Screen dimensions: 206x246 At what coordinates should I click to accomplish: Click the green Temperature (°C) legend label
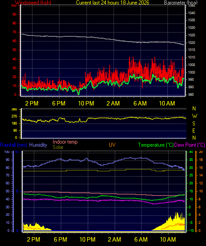[156, 145]
